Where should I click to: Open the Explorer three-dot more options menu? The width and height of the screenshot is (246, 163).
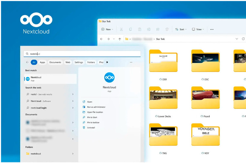pos(211,30)
